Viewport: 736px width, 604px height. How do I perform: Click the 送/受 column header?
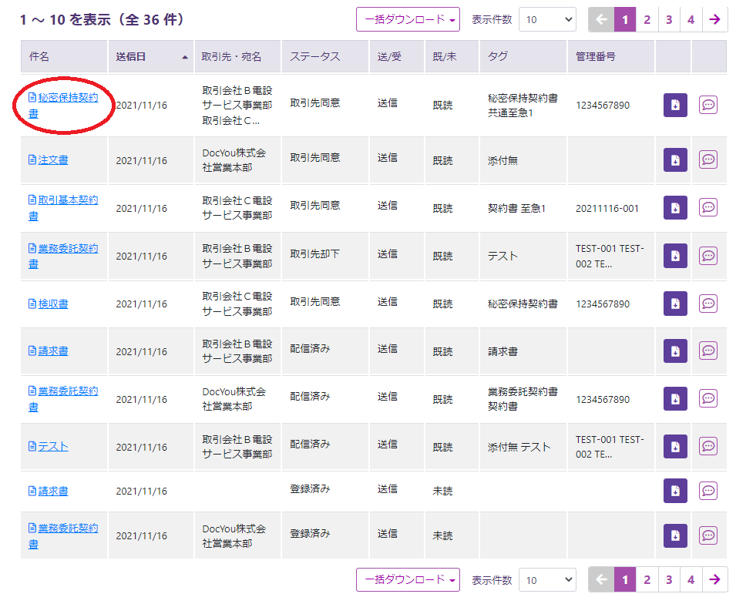(397, 57)
